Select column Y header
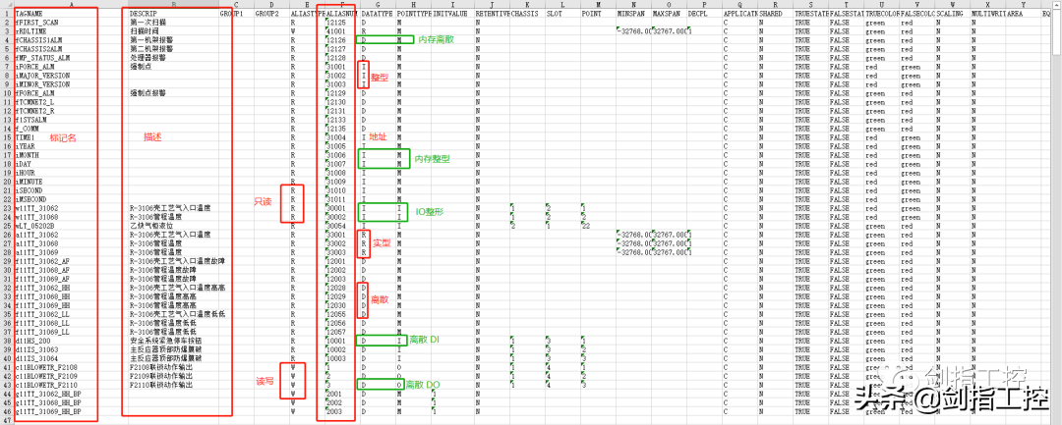 click(x=1024, y=5)
